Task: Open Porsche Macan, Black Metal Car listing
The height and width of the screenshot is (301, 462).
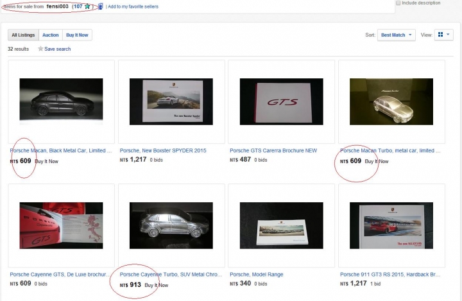Action: click(x=61, y=150)
